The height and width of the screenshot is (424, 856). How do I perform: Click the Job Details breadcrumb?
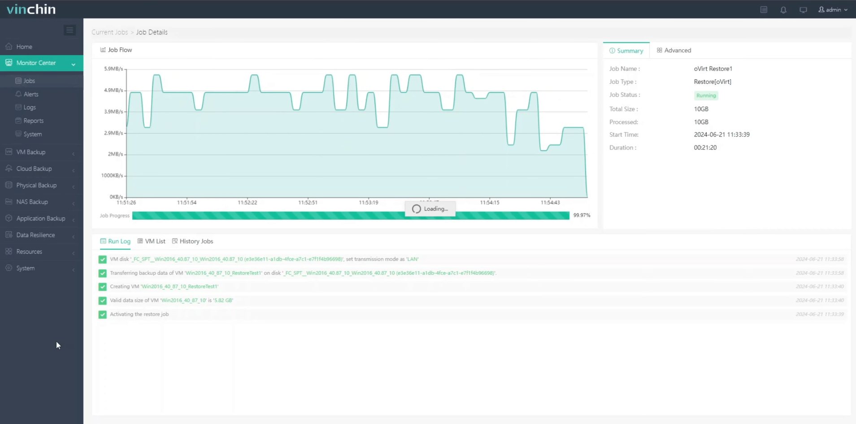coord(152,32)
